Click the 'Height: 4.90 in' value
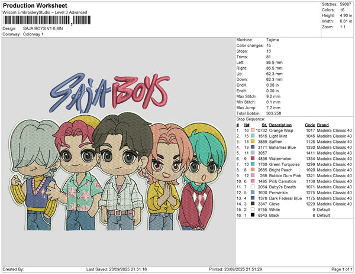The image size is (355, 274). click(x=346, y=15)
